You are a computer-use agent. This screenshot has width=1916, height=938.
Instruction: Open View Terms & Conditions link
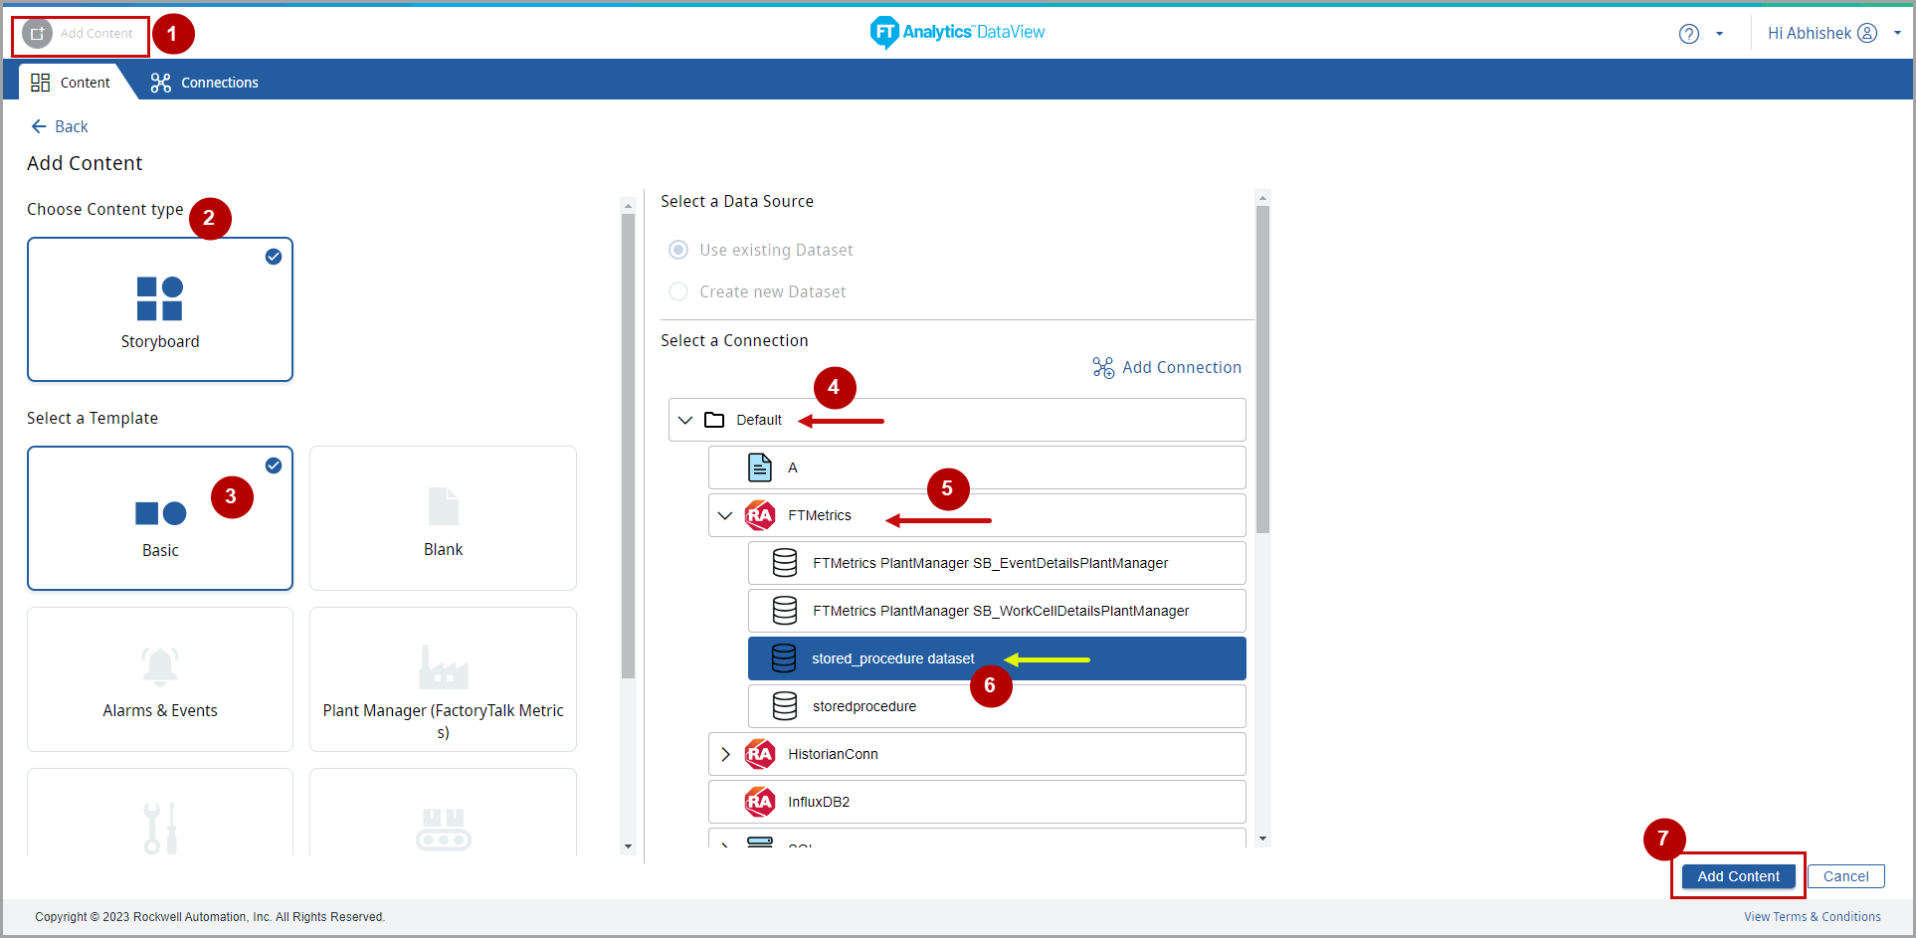(x=1812, y=917)
